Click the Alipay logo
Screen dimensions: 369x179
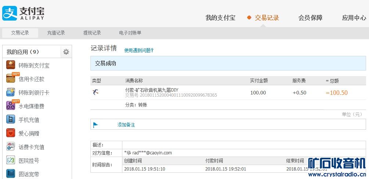coord(24,13)
